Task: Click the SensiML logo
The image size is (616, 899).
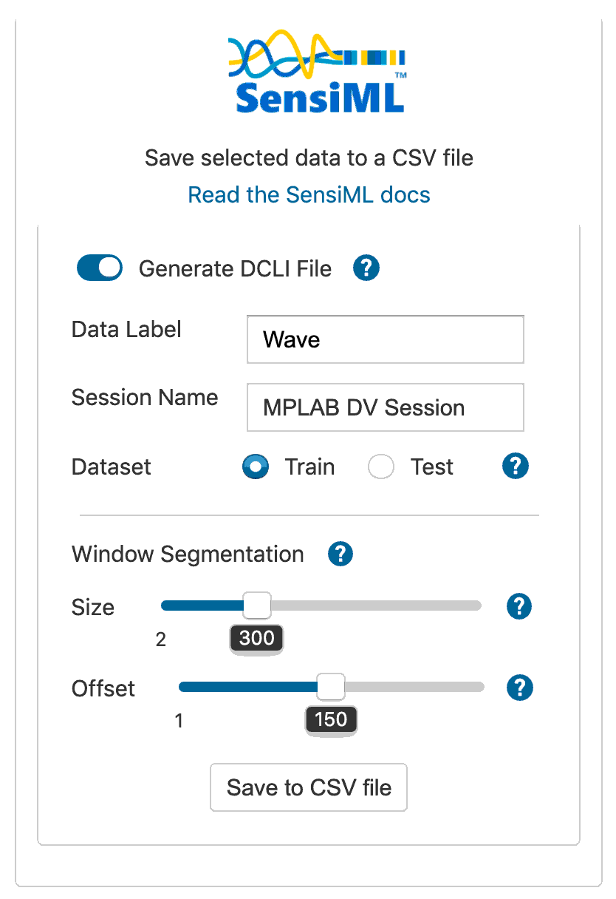Action: point(319,72)
